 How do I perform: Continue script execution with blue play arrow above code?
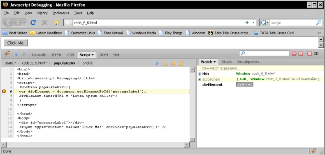[157, 63]
